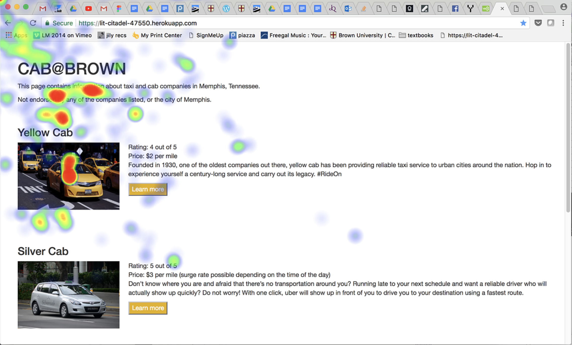Viewport: 572px width, 345px height.
Task: Switch to the Figma tab
Action: (x=119, y=9)
